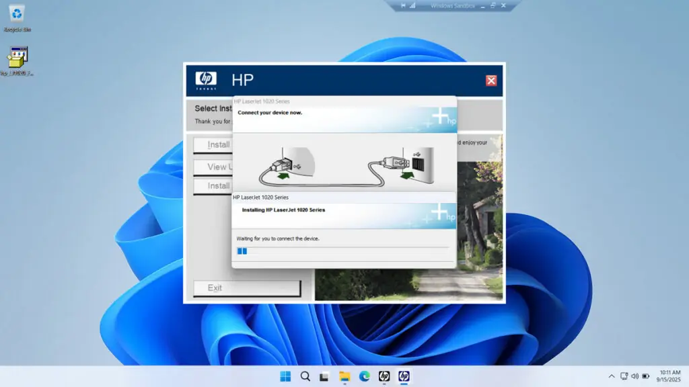Screen dimensions: 689x387
Task: Show hidden system tray icons
Action: [x=611, y=376]
